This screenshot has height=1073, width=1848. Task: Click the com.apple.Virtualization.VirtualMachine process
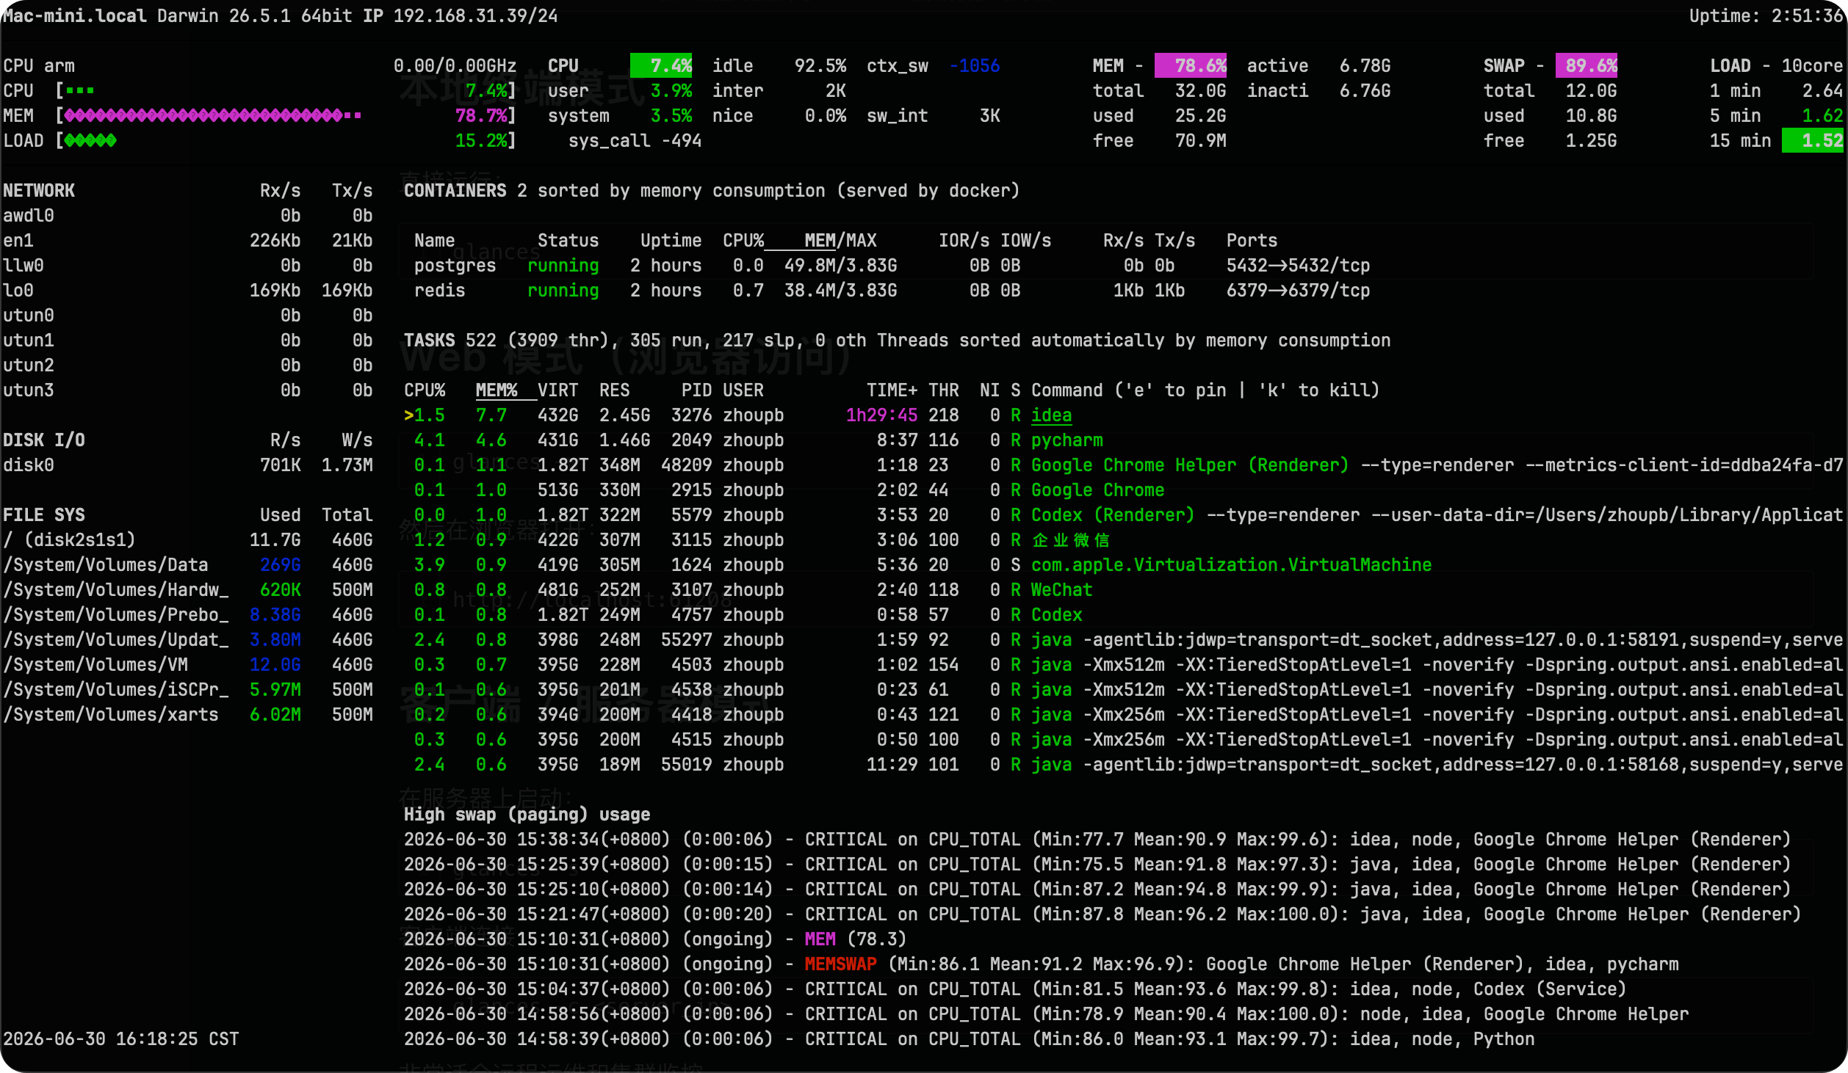tap(1231, 565)
